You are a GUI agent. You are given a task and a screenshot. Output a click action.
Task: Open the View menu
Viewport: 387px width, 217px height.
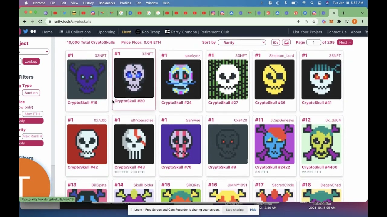pos(75,3)
